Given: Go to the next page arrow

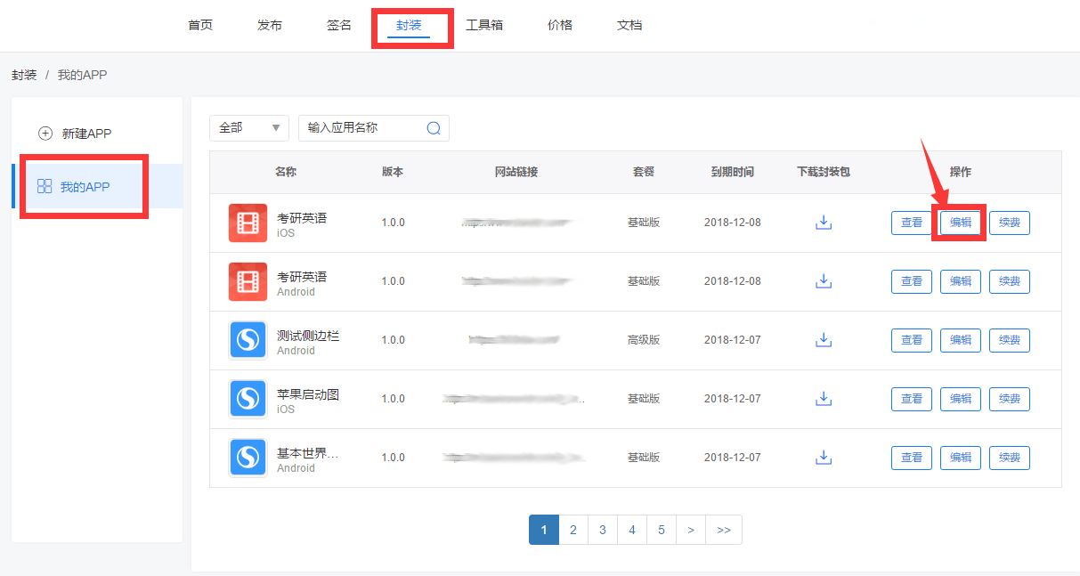Looking at the screenshot, I should click(691, 530).
